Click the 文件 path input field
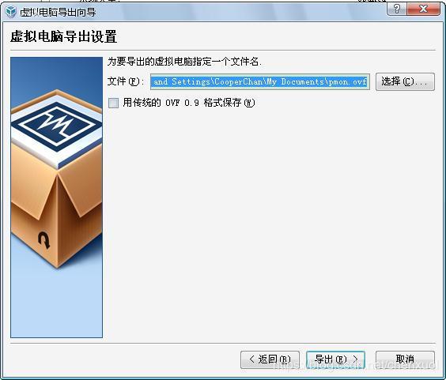Image resolution: width=446 pixels, height=380 pixels. 260,82
